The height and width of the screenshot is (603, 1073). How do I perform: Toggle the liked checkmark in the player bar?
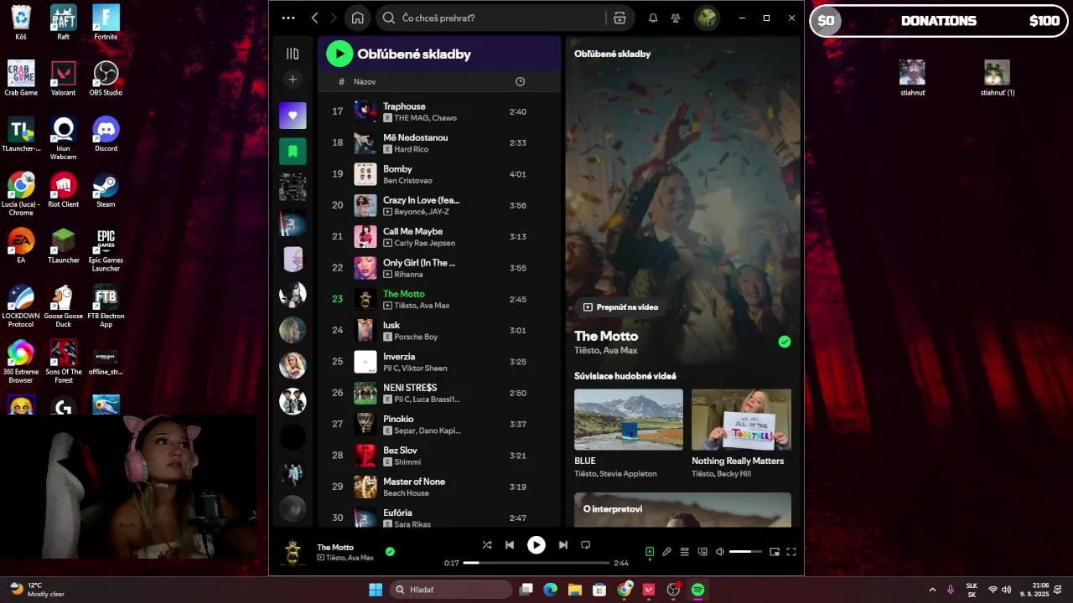390,551
